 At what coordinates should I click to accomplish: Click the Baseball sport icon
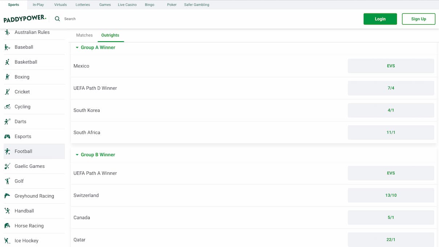(x=7, y=47)
